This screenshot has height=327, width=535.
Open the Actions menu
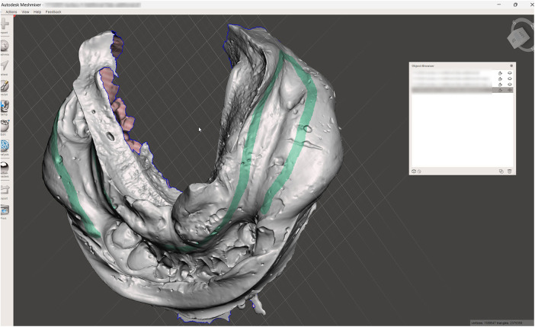[x=11, y=12]
